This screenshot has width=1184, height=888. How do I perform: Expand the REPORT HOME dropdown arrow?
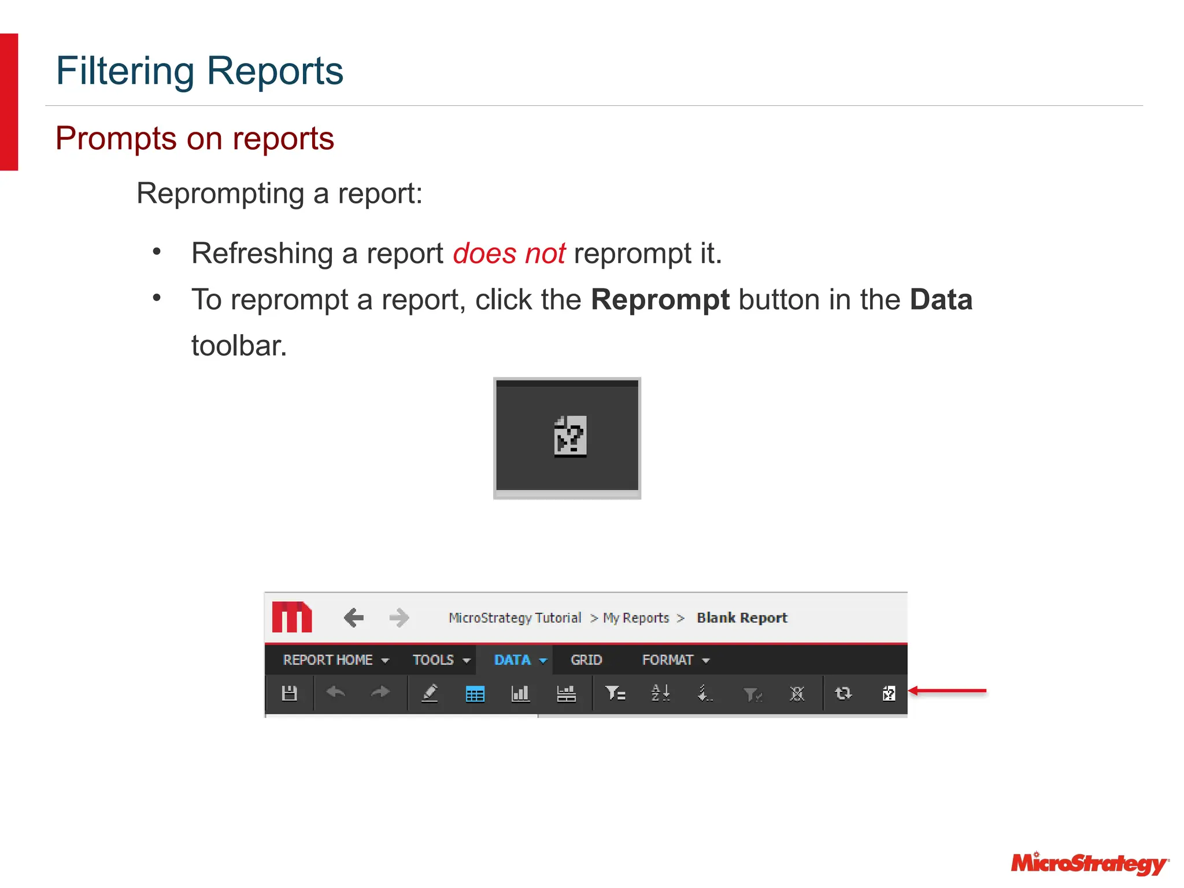click(385, 661)
